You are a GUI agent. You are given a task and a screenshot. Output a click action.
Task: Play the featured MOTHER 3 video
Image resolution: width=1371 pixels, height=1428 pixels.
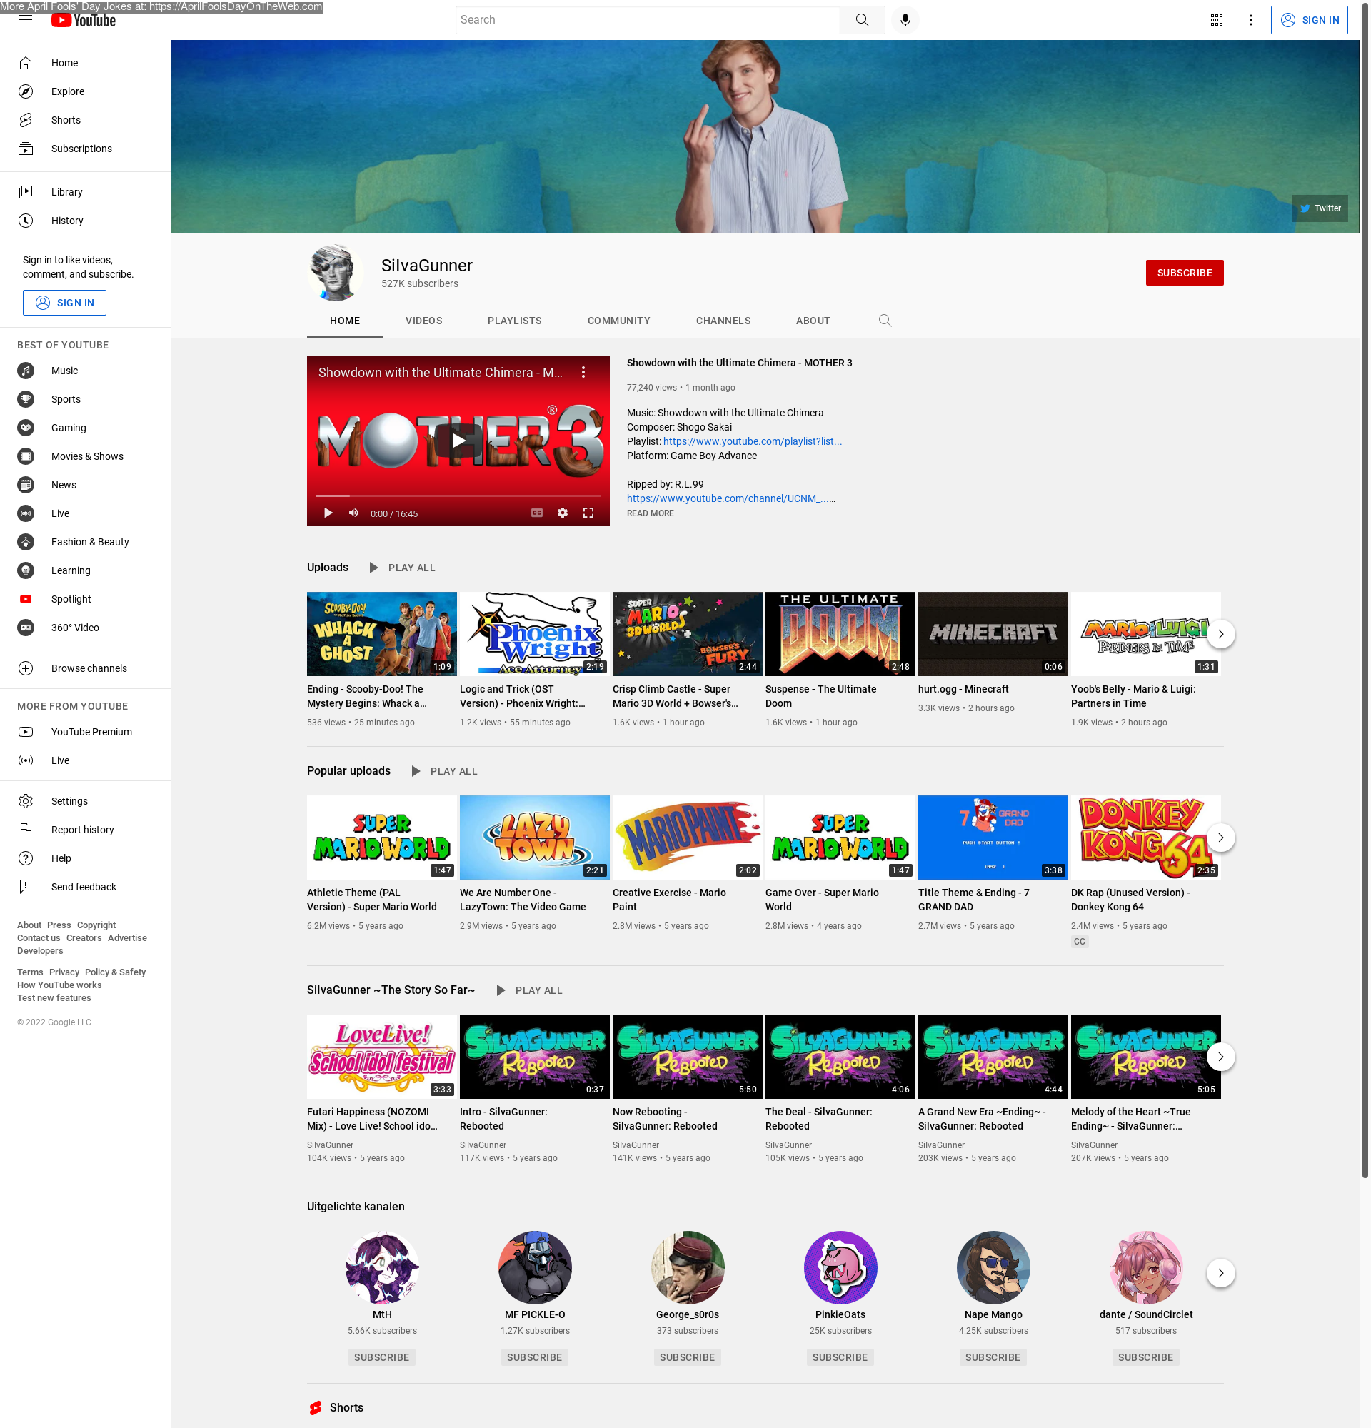[458, 440]
